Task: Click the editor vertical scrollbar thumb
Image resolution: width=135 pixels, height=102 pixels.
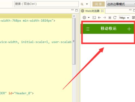Action: pos(74,41)
